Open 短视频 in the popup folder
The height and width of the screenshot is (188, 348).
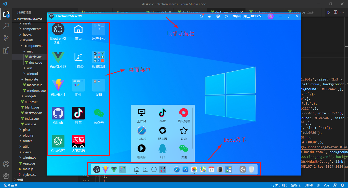click(141, 148)
